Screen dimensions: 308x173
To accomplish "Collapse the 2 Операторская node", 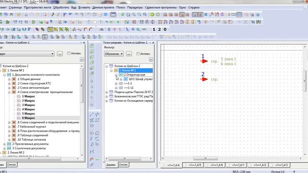I will click(x=116, y=75).
